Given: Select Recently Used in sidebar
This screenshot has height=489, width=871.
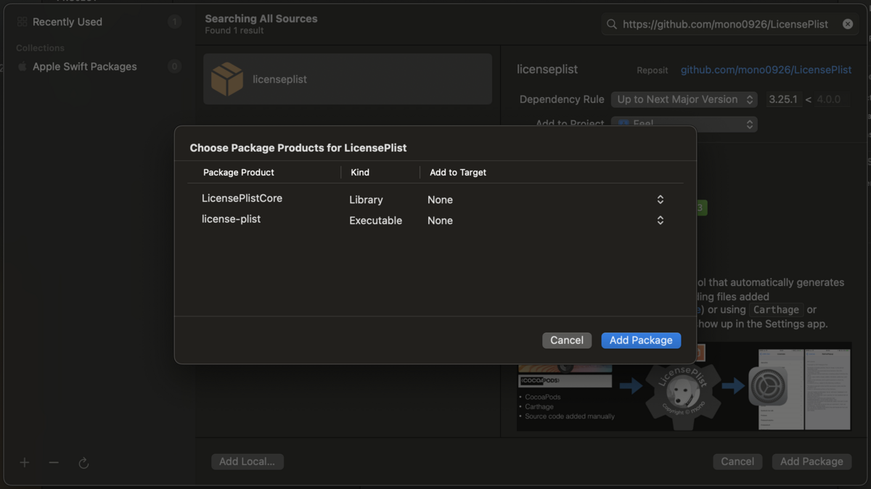Looking at the screenshot, I should (x=68, y=22).
